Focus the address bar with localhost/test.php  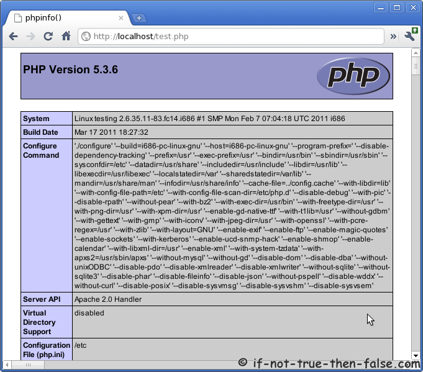231,36
